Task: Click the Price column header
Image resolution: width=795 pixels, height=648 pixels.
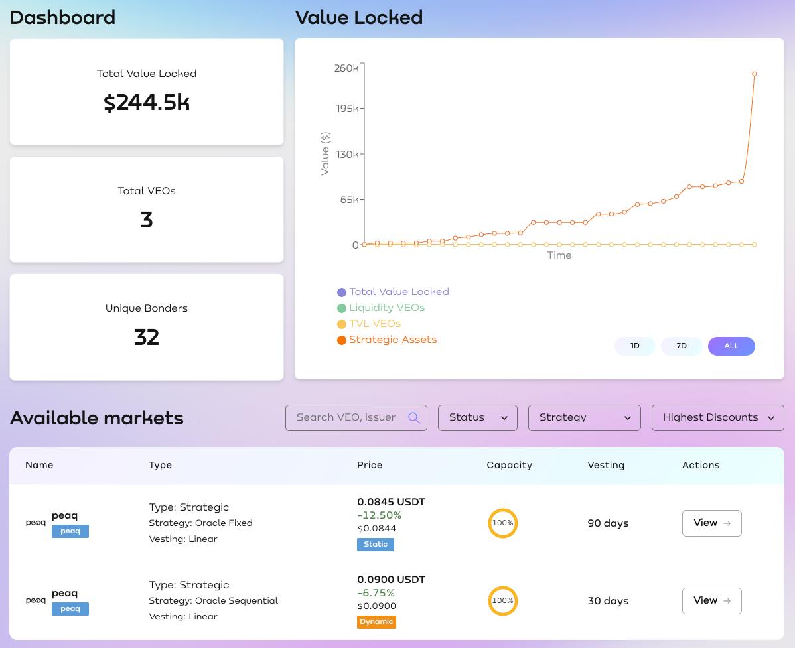Action: pos(370,465)
